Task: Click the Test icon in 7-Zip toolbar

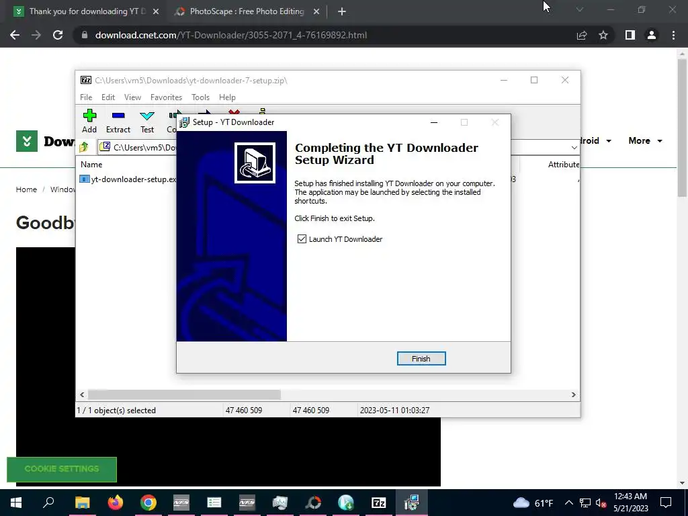Action: 147,121
